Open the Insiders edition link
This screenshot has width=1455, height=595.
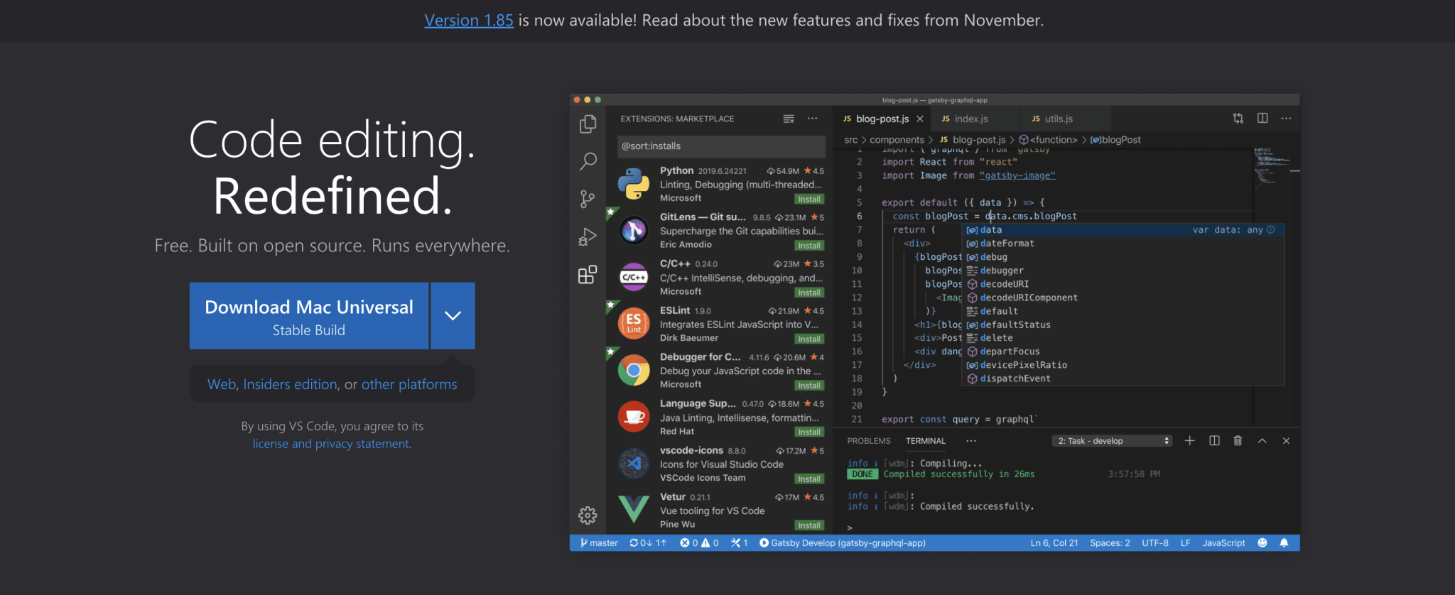click(290, 384)
